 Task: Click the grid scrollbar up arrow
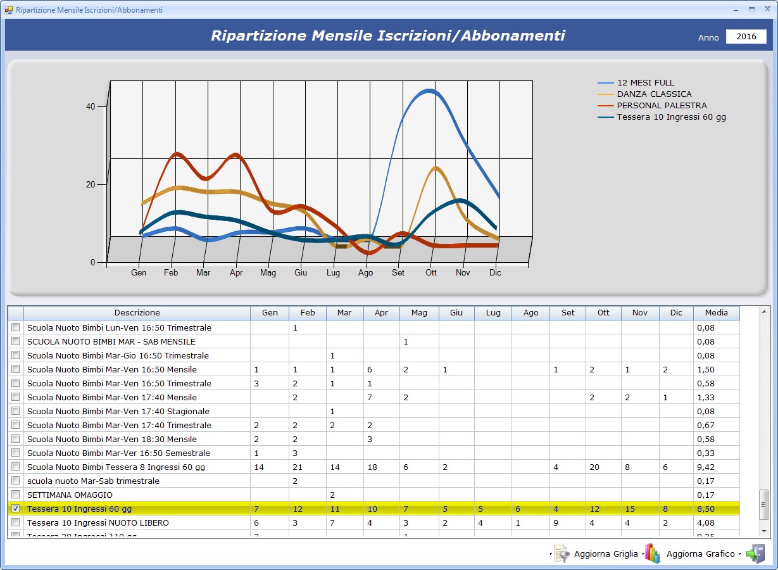764,312
